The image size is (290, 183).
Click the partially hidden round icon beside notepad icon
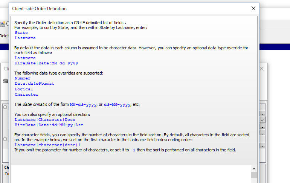[x=8, y=24]
